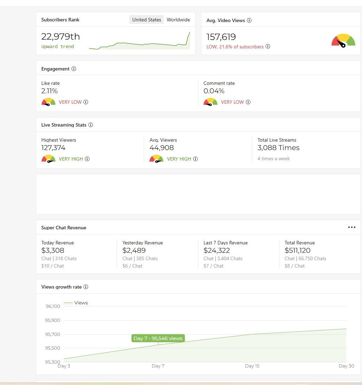The width and height of the screenshot is (362, 385).
Task: Click the 44,908 average viewers value
Action: tap(161, 148)
